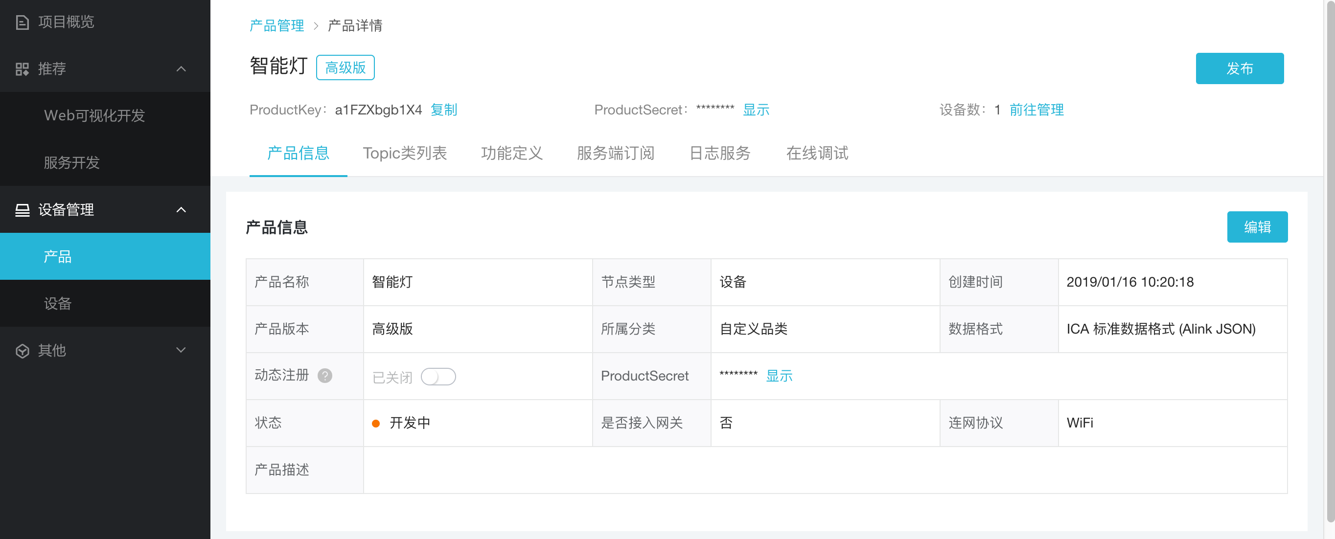Open Web可视化开发 in the sidebar

point(94,115)
